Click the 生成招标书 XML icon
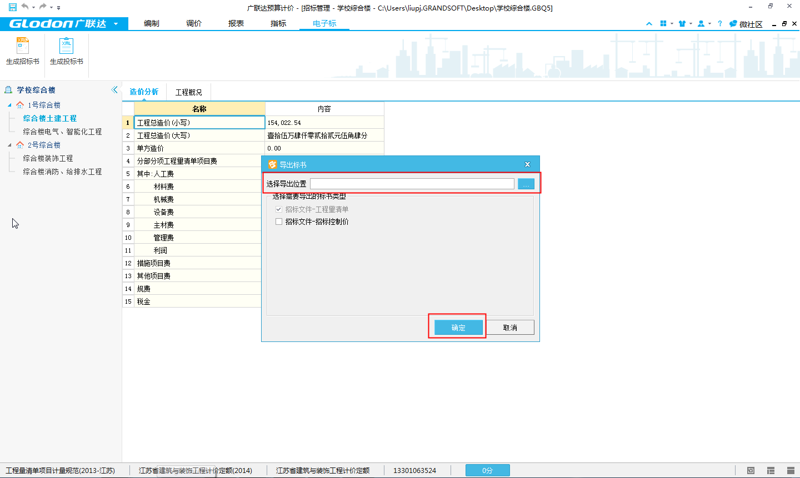 22,46
